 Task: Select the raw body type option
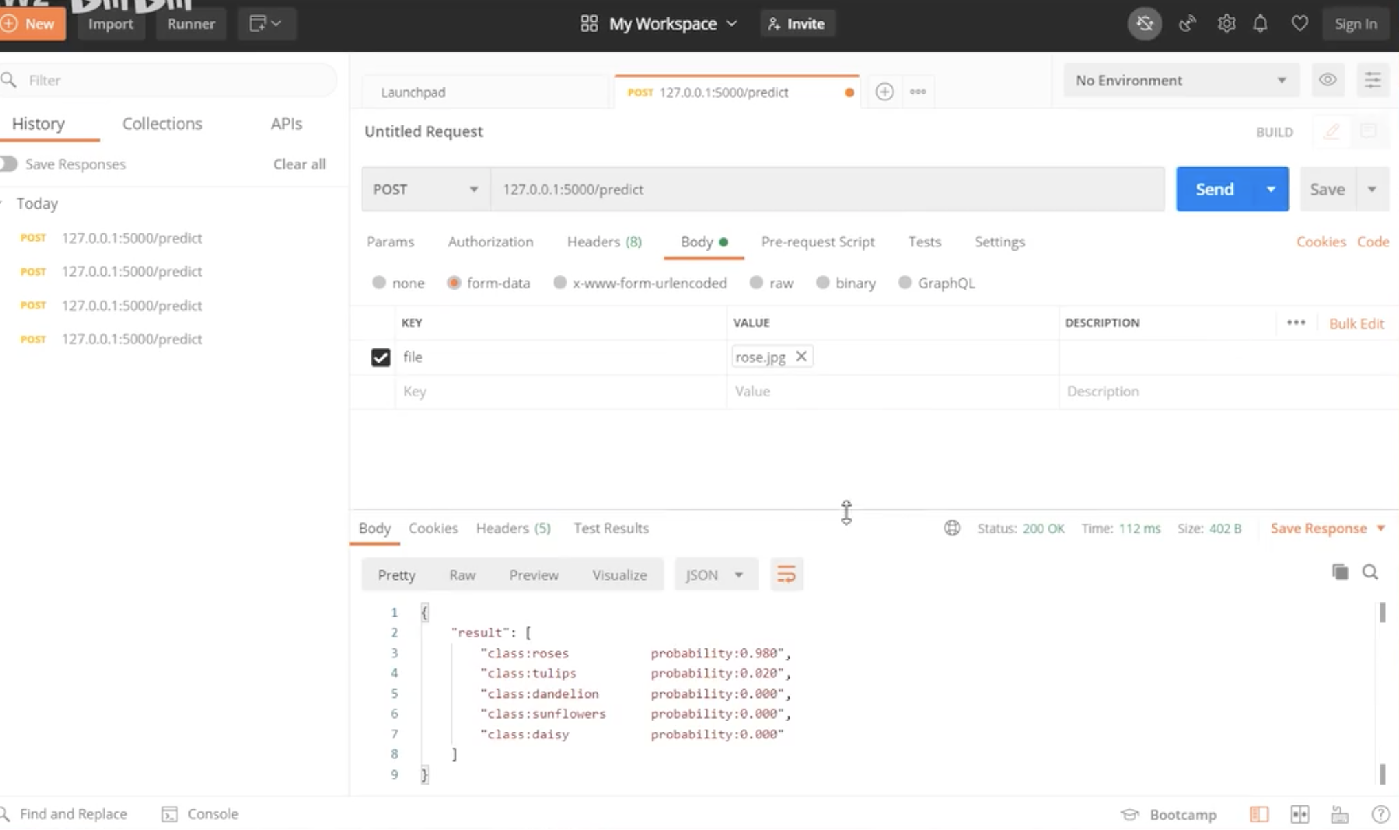[x=757, y=283]
